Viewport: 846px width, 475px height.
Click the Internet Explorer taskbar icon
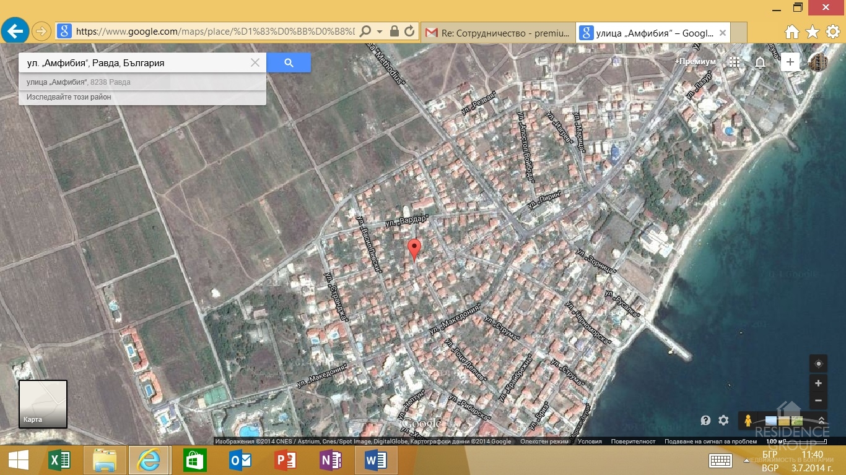pyautogui.click(x=149, y=460)
